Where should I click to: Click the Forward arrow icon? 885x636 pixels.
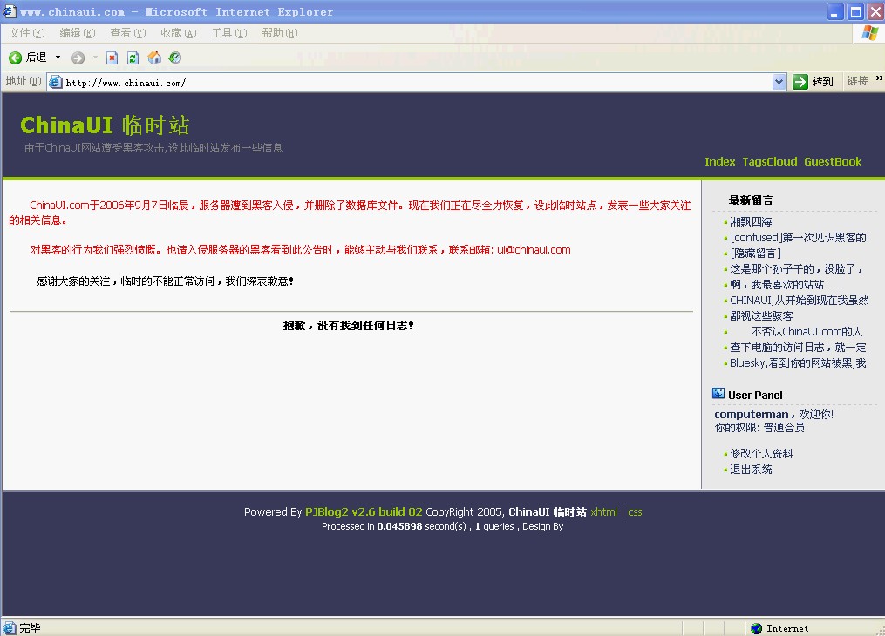[x=78, y=58]
